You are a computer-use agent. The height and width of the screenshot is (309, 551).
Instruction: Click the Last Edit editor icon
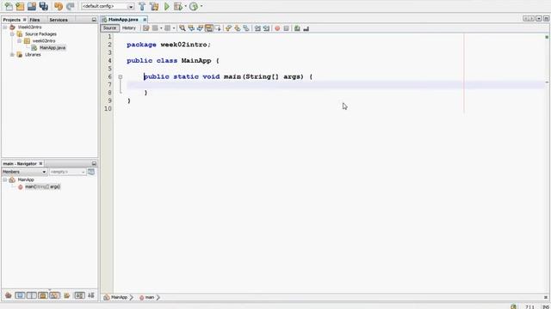point(146,28)
